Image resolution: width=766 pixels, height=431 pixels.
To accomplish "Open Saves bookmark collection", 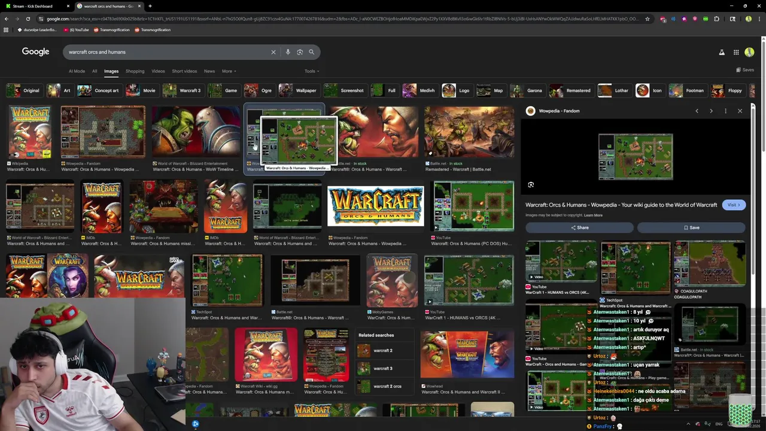I will point(745,70).
